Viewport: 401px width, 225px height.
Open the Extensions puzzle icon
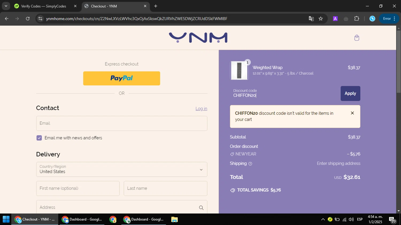pyautogui.click(x=357, y=19)
